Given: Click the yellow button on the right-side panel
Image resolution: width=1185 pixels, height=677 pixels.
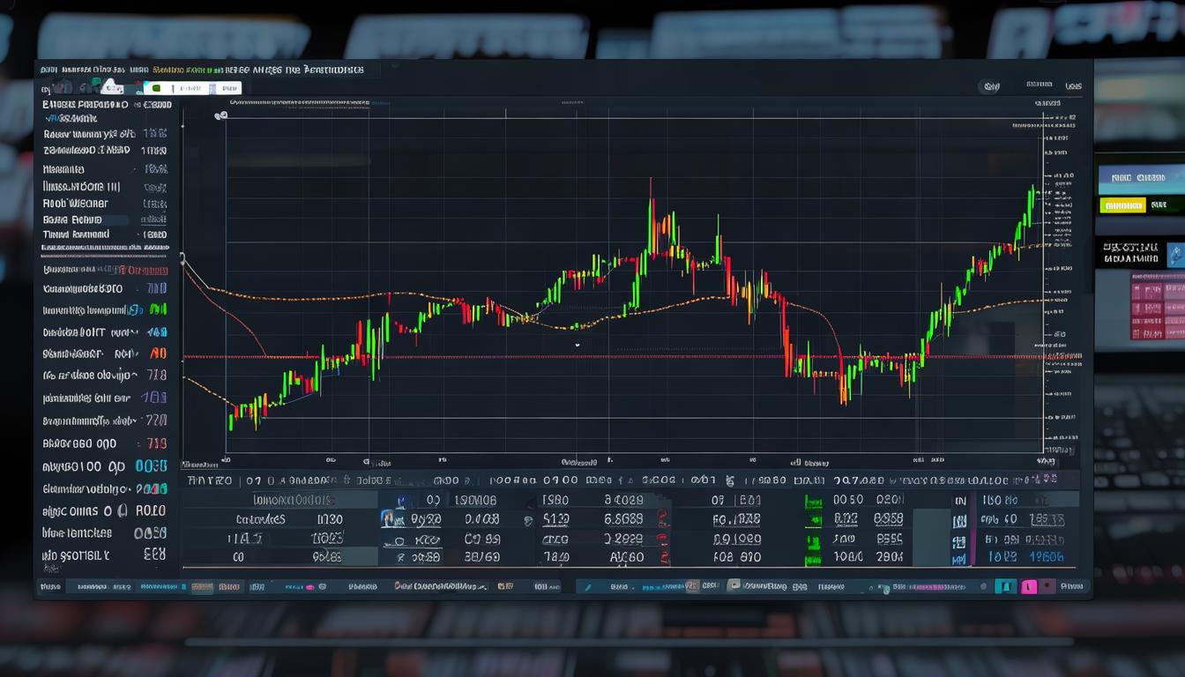Looking at the screenshot, I should click(x=1122, y=205).
